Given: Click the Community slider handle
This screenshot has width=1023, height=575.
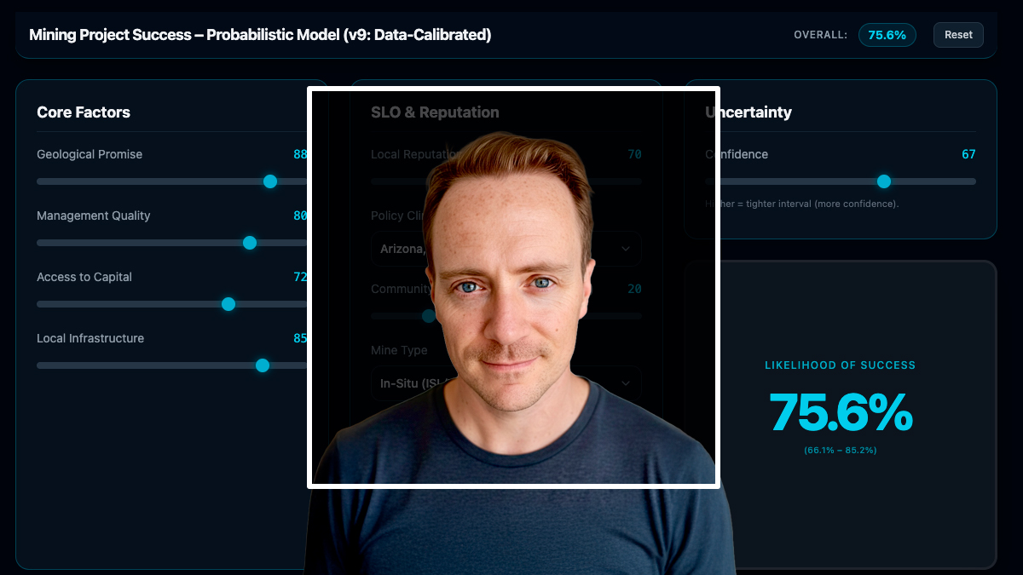Looking at the screenshot, I should coord(429,316).
